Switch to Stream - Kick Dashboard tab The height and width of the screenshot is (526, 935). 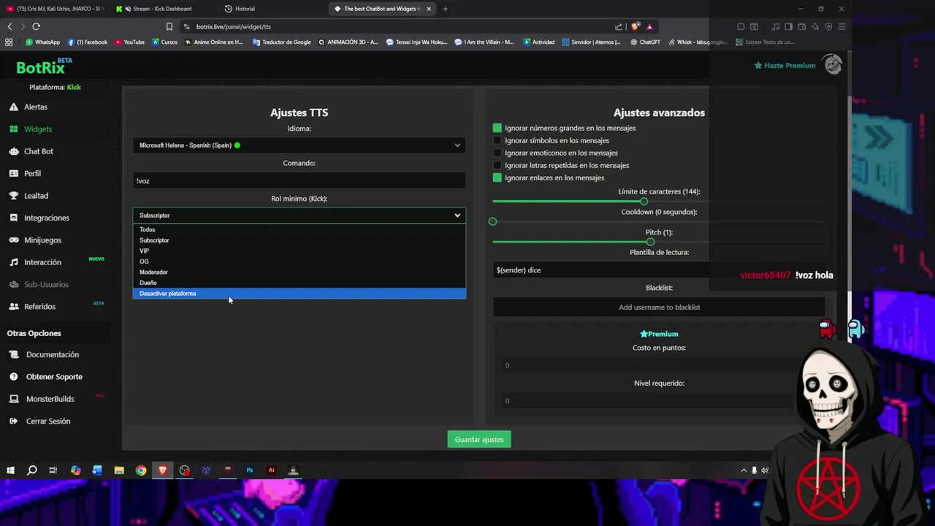pyautogui.click(x=162, y=9)
